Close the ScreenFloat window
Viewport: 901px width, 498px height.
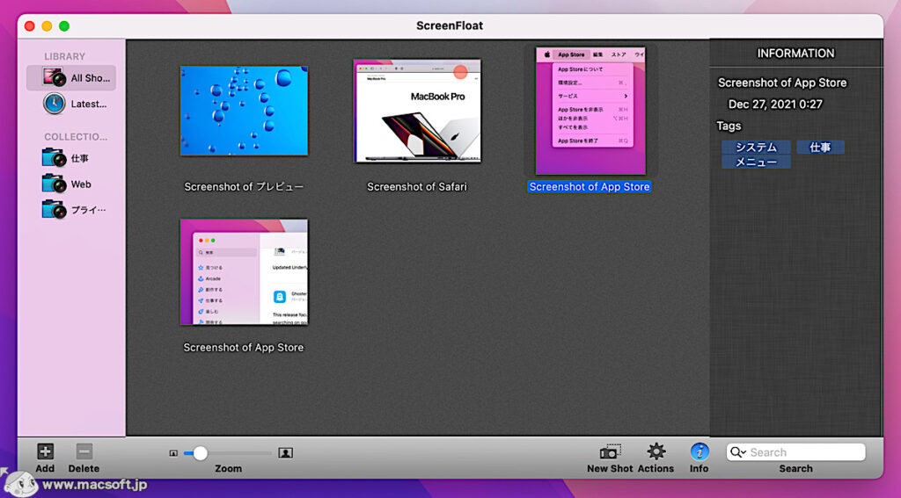[x=30, y=25]
